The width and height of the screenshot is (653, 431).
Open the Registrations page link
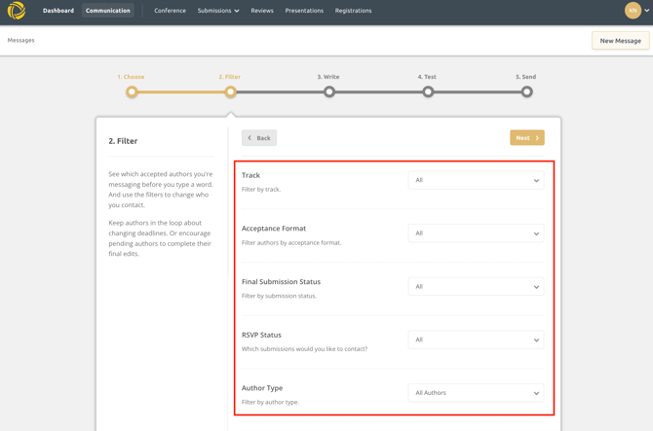353,11
